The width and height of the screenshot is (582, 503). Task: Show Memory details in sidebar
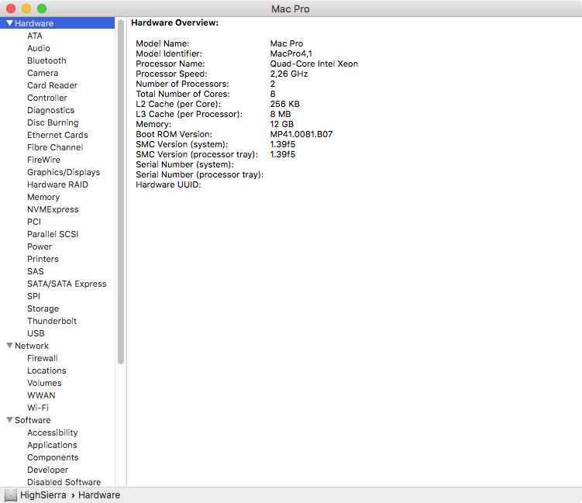point(43,197)
